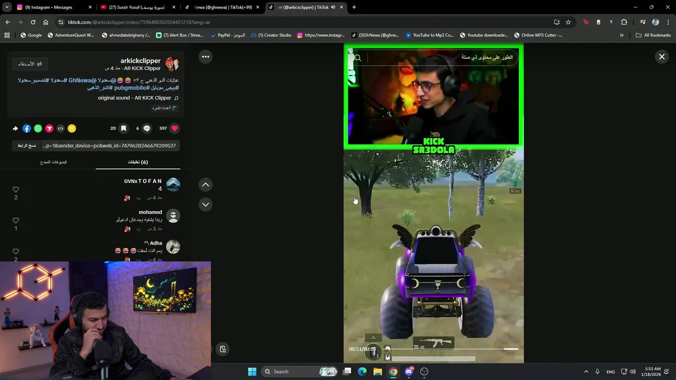Open the YouTube to Mp3 Co... bookmark
Screen dimensions: 676x380
pos(429,35)
